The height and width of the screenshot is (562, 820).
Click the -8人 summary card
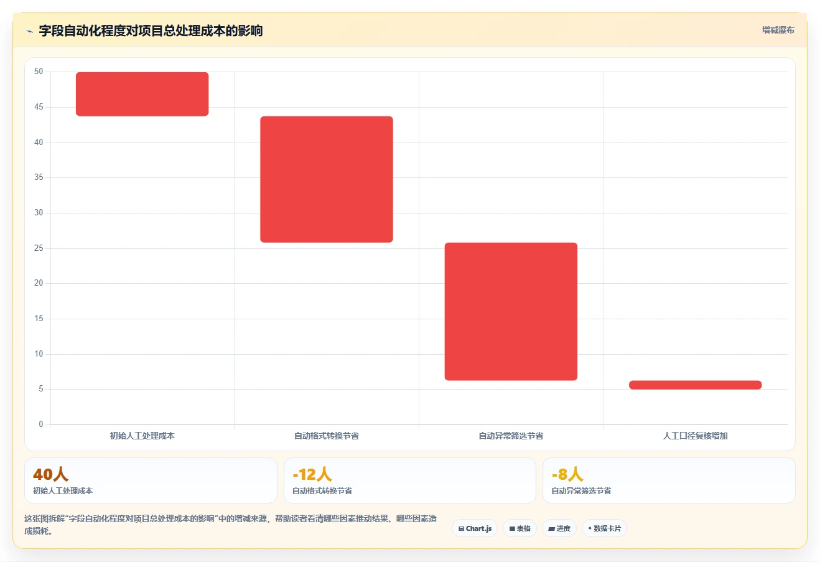(669, 480)
